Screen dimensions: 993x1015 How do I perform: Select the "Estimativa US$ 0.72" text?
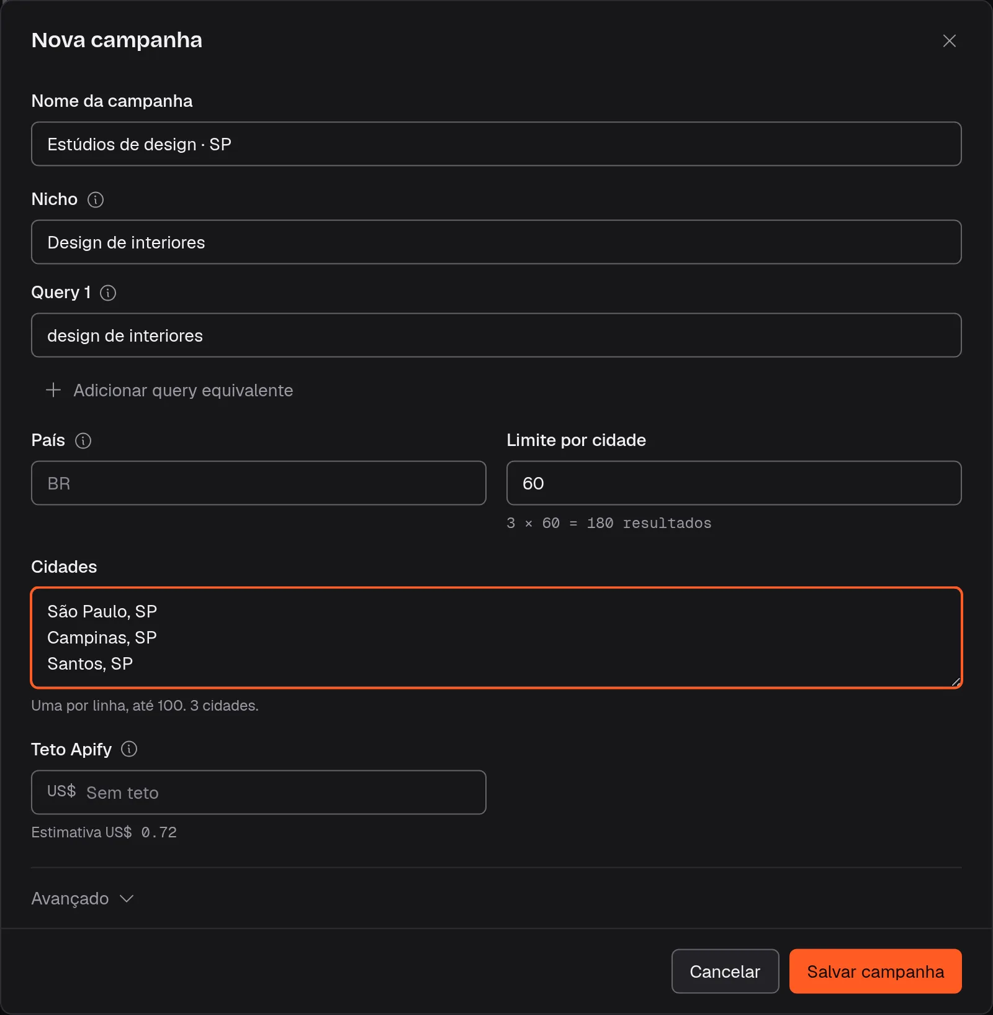point(104,832)
